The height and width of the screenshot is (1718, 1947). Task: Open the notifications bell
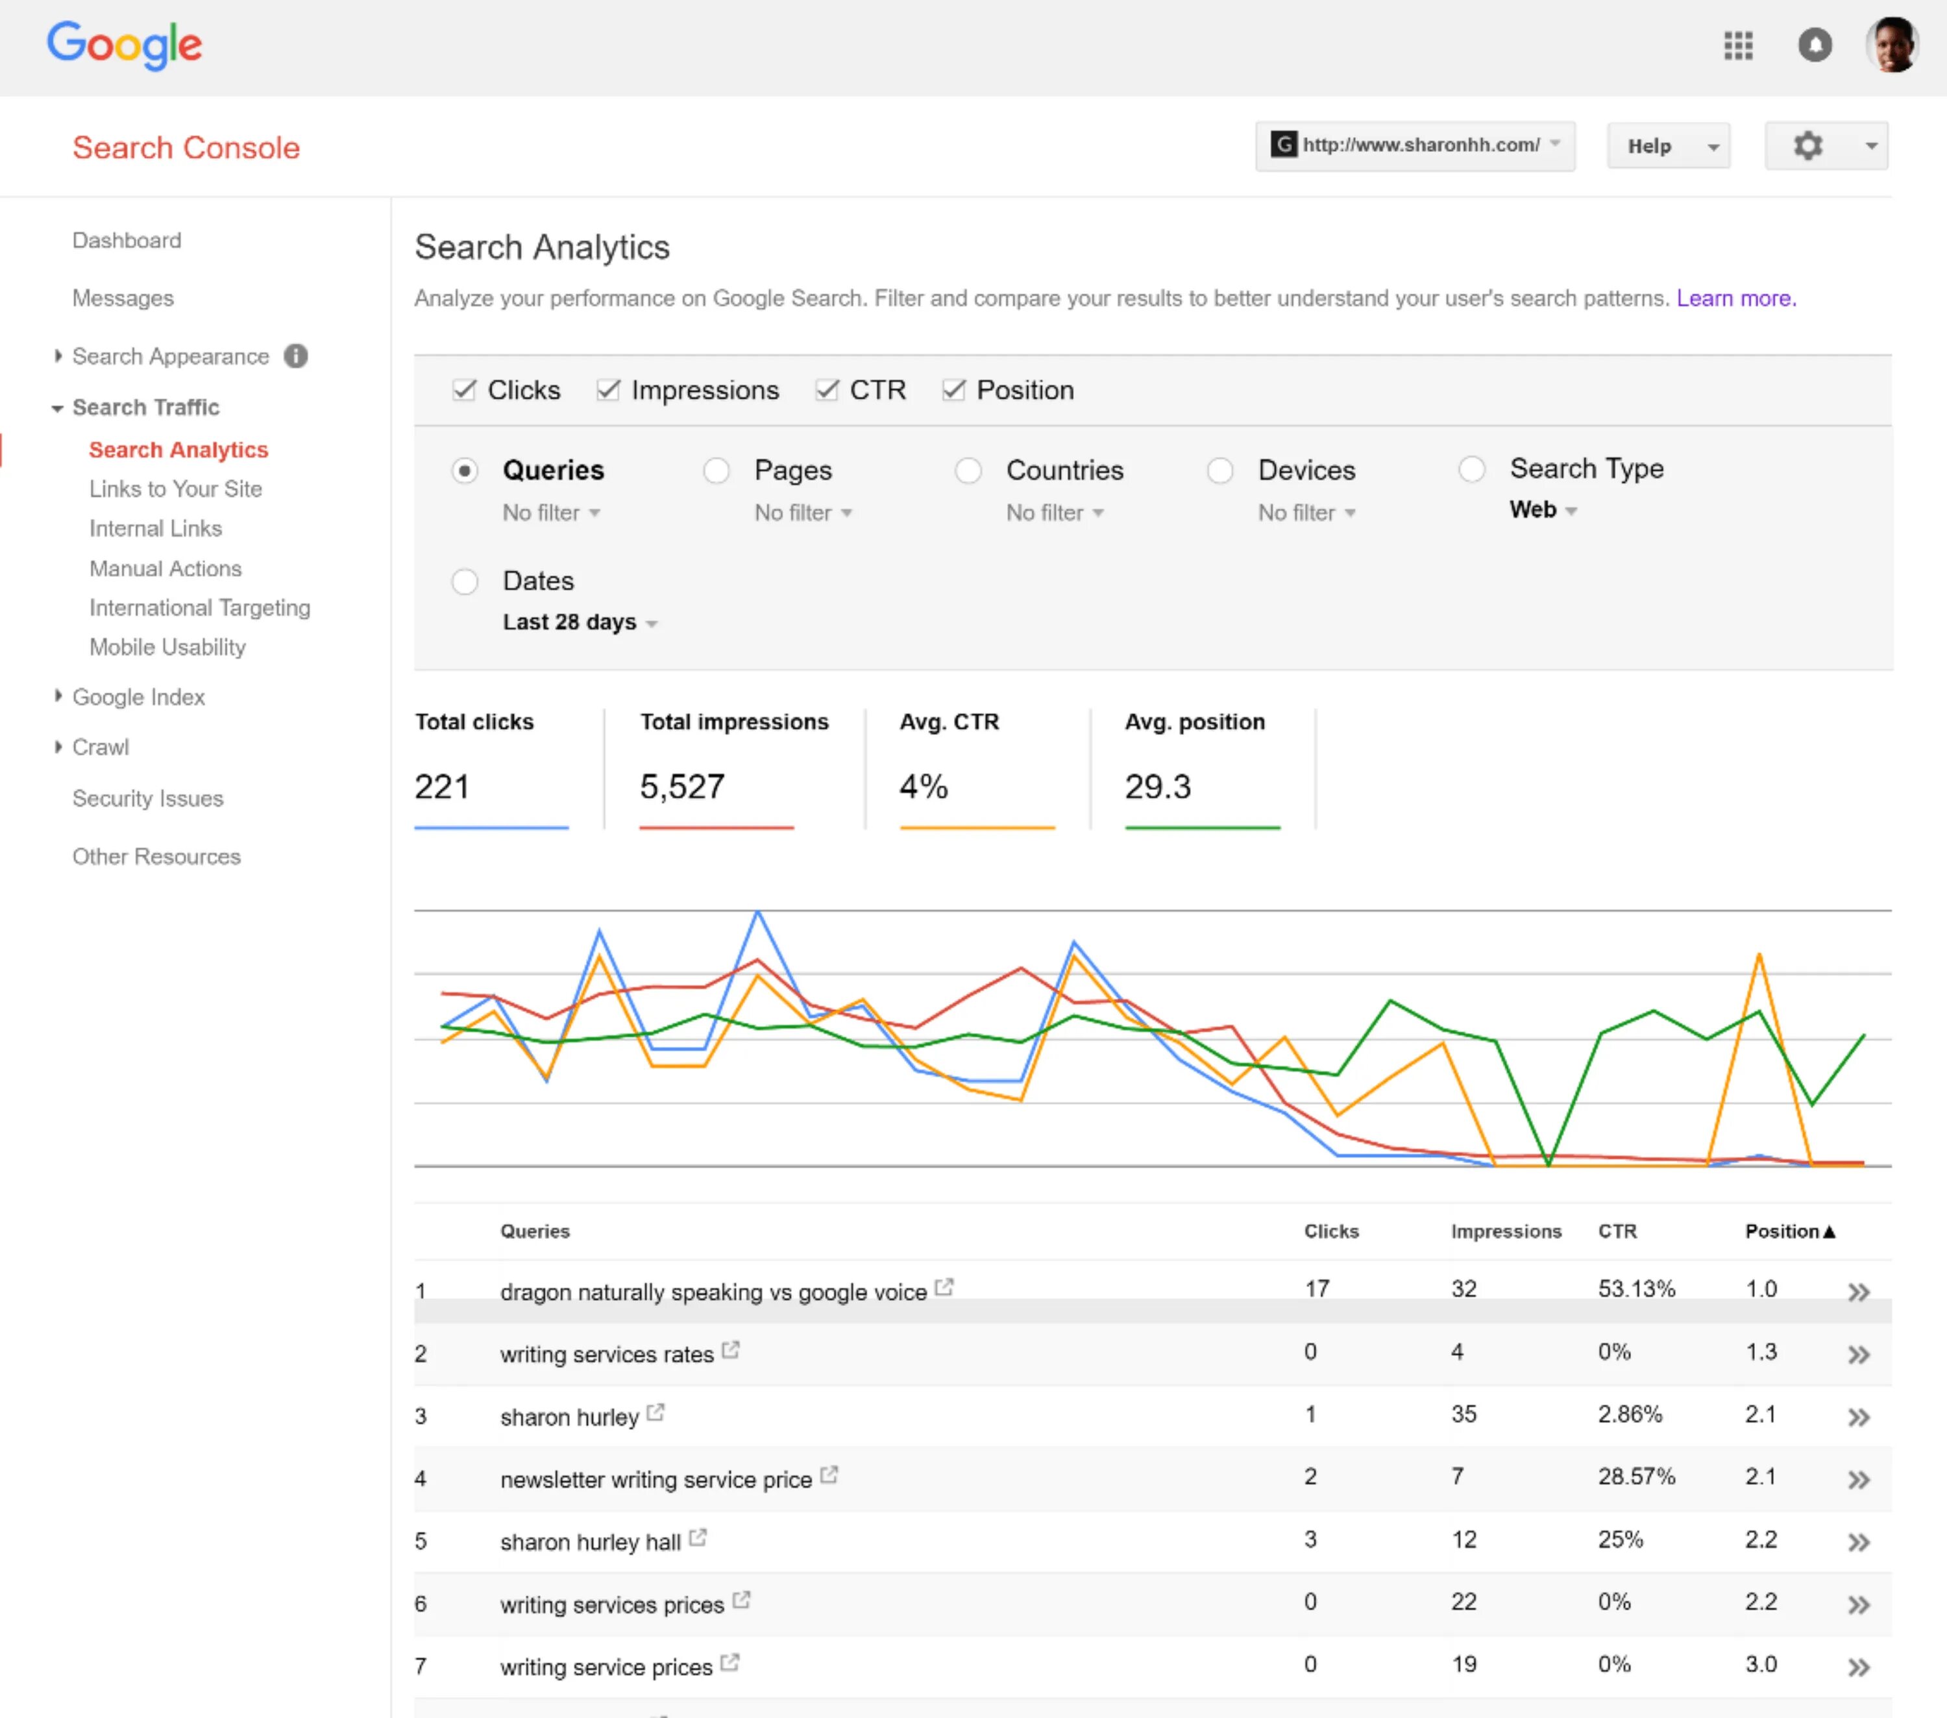pyautogui.click(x=1815, y=45)
